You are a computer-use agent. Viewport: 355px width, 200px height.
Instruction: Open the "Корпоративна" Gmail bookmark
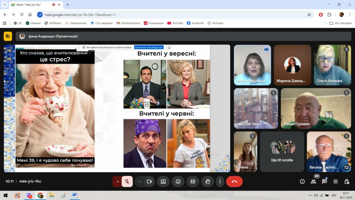[128, 23]
